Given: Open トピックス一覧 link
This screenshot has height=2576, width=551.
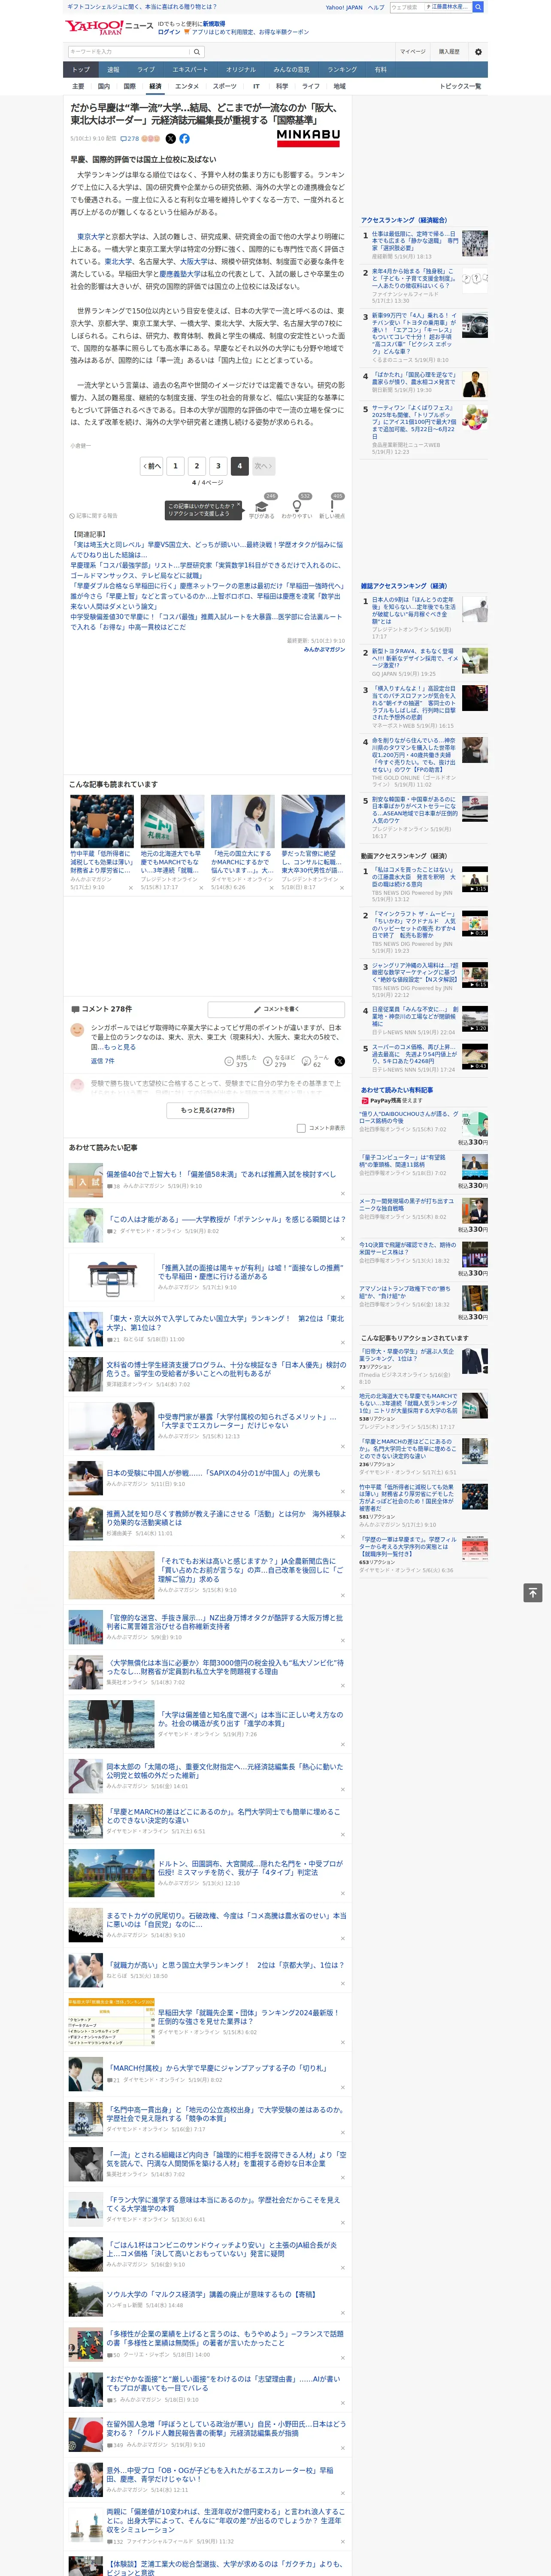Looking at the screenshot, I should coord(460,86).
